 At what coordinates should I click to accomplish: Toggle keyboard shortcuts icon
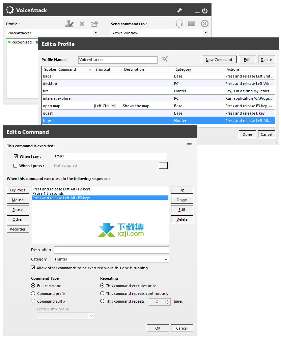[192, 24]
